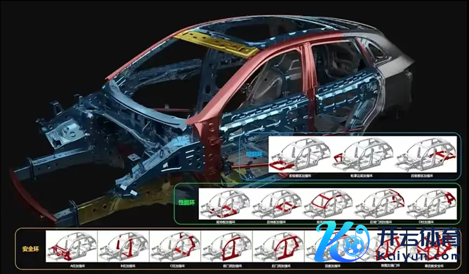
Task: Click the Kaiyun football logo icon
Action: (340, 245)
